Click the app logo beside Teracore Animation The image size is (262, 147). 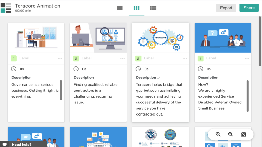(6, 8)
